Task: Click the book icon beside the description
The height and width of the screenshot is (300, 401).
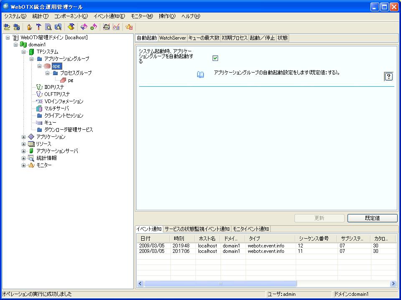Action: [x=200, y=75]
